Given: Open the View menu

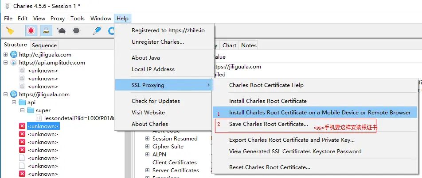Looking at the screenshot, I should pyautogui.click(x=39, y=19).
